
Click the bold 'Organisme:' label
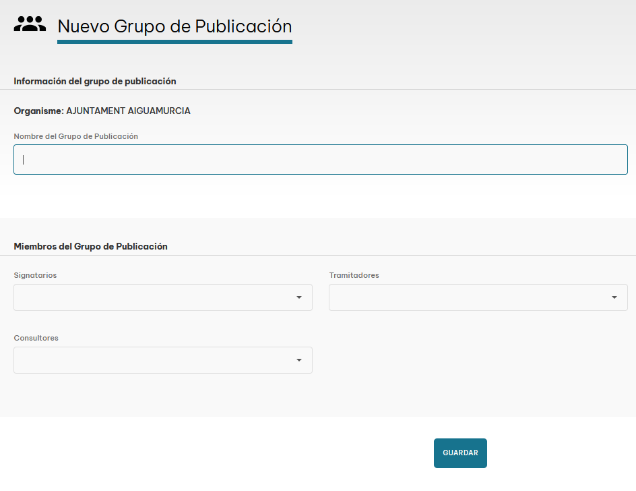coord(38,111)
